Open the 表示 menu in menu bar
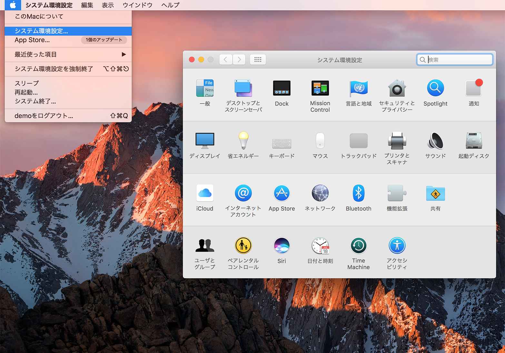 (x=108, y=5)
